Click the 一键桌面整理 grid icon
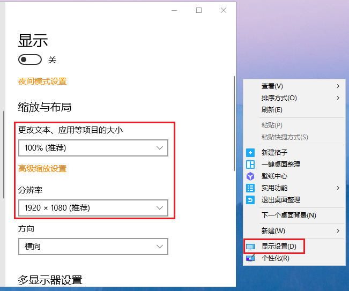 250,165
